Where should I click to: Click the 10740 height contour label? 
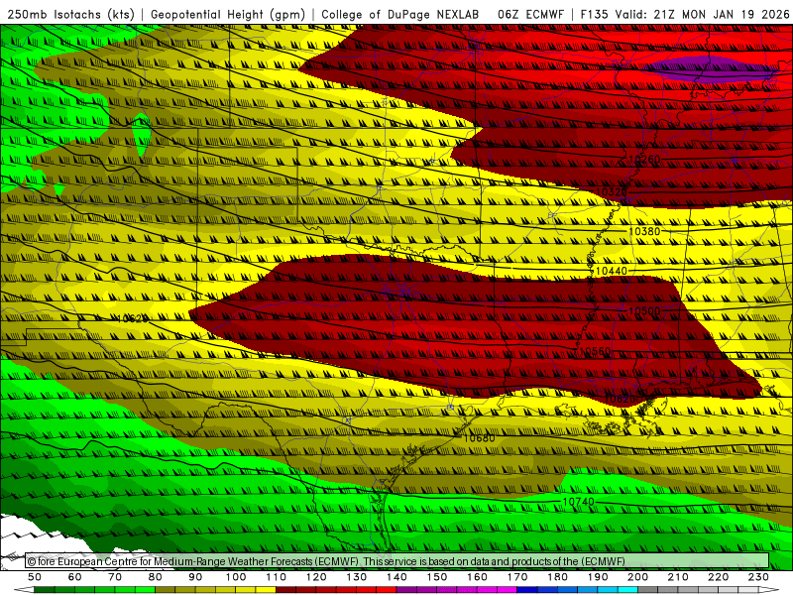coord(578,502)
